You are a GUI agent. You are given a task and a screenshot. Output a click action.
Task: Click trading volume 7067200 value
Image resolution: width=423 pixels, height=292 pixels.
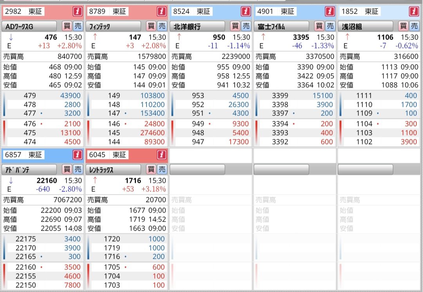pyautogui.click(x=68, y=200)
